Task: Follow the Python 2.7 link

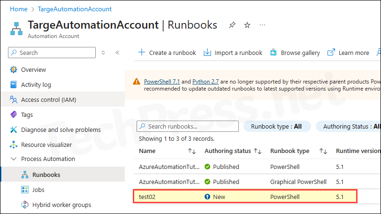Action: 206,82
